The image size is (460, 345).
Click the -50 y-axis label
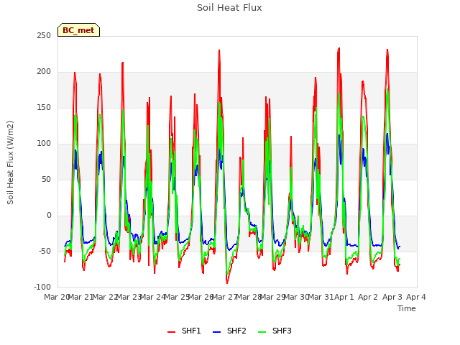click(x=45, y=251)
